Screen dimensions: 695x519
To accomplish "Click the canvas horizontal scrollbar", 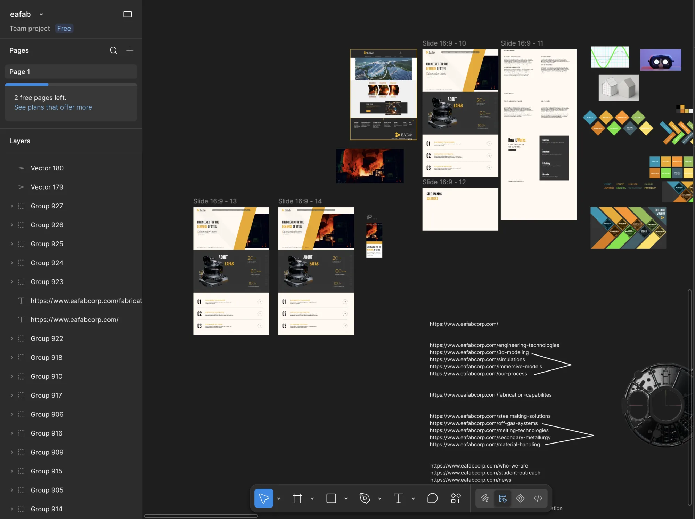I will click(201, 516).
